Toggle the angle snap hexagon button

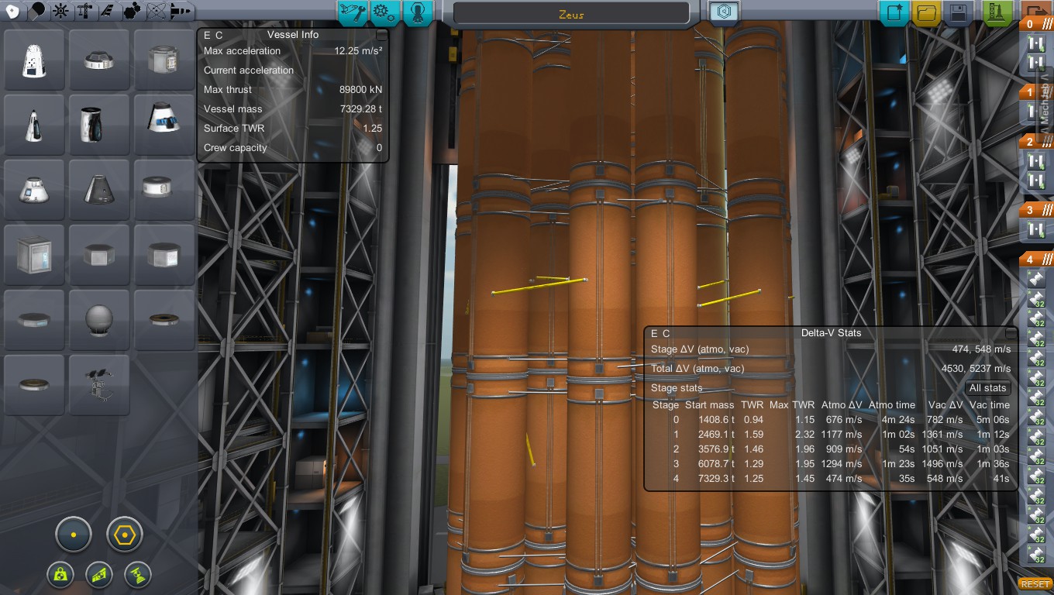coord(125,535)
